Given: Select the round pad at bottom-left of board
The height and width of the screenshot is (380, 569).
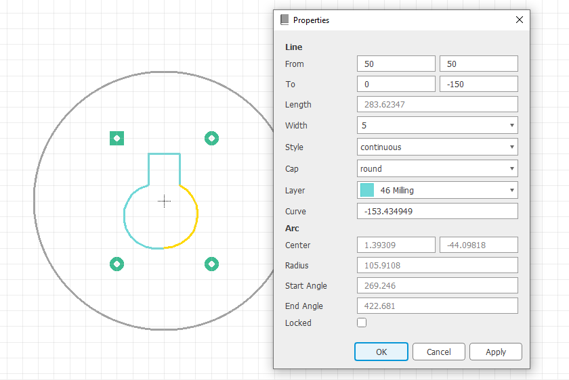Looking at the screenshot, I should 117,264.
